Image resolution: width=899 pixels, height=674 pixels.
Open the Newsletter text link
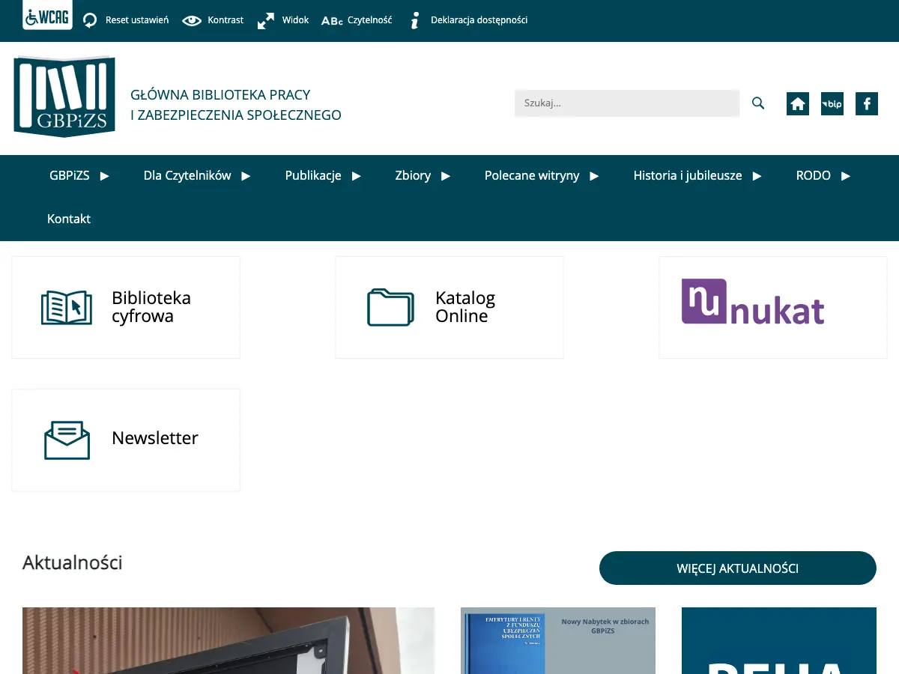click(x=155, y=438)
